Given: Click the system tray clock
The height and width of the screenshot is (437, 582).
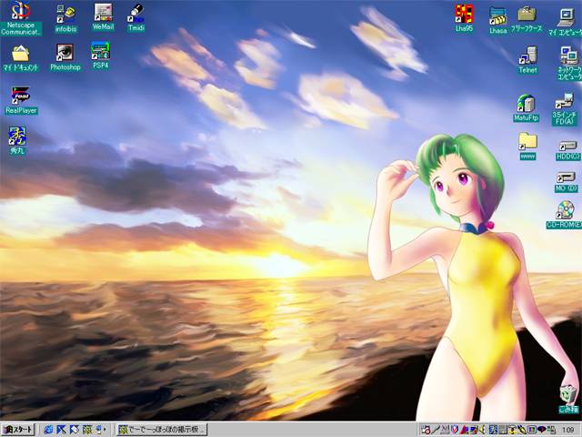Looking at the screenshot, I should pyautogui.click(x=567, y=429).
